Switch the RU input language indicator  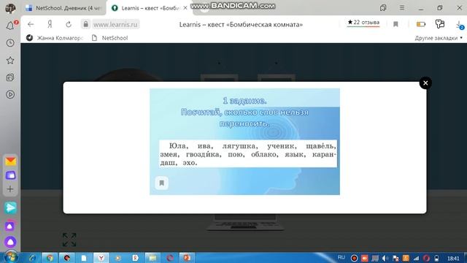point(341,257)
